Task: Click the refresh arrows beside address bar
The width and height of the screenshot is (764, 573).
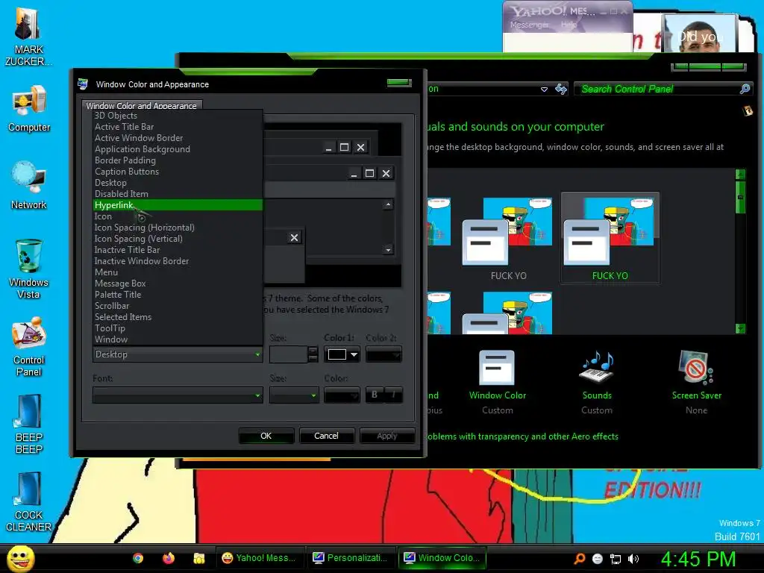Action: (x=561, y=89)
